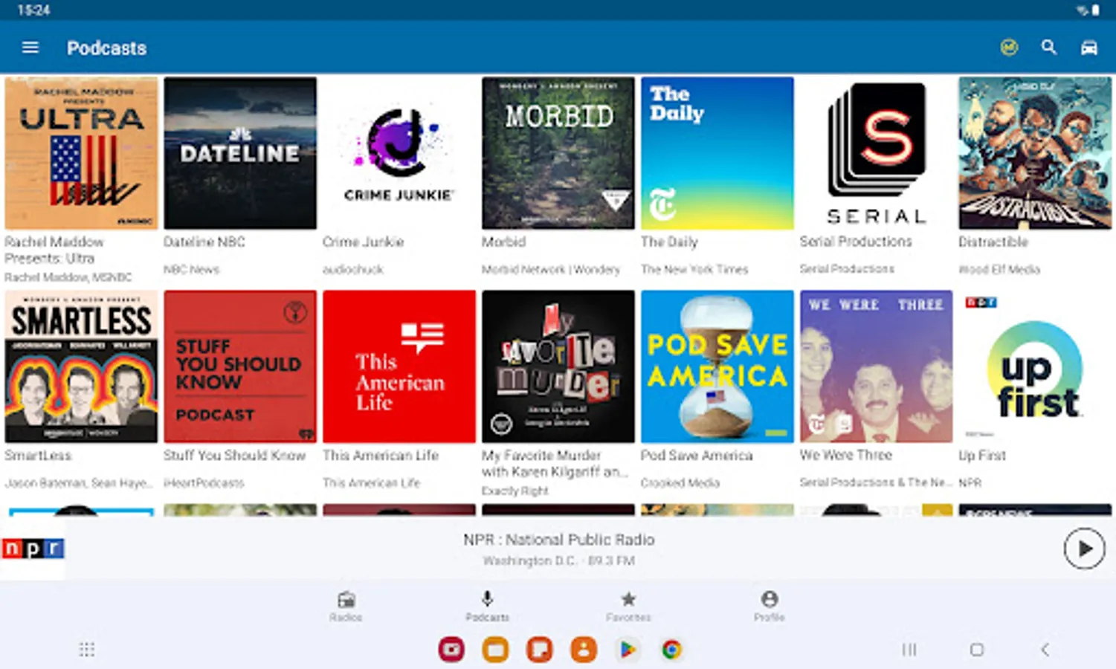Click the 'This American Life' podcast title
This screenshot has height=669, width=1116.
click(x=381, y=455)
